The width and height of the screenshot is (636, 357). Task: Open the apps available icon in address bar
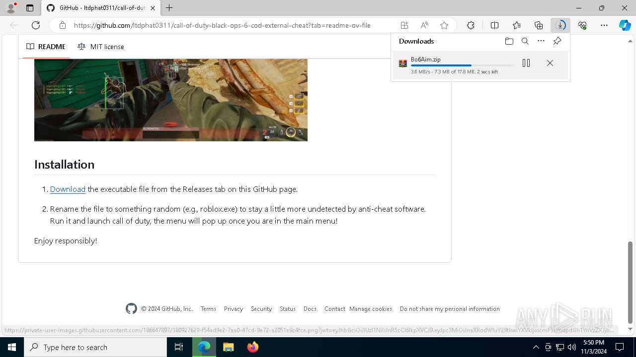tap(404, 25)
